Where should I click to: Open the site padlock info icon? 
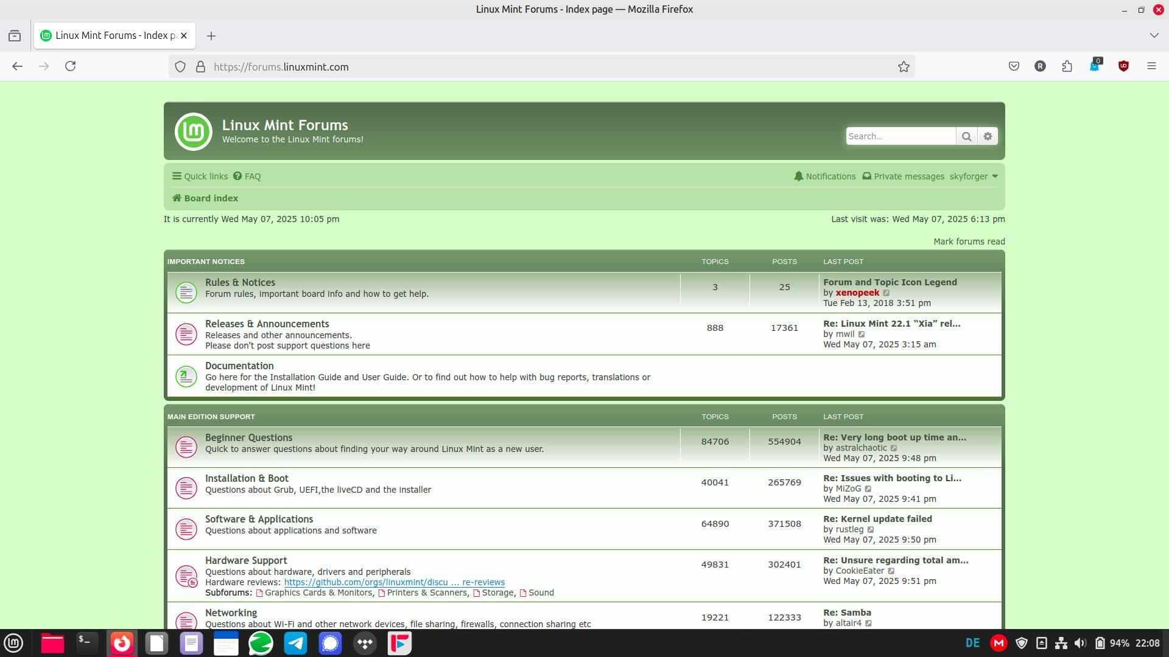200,67
